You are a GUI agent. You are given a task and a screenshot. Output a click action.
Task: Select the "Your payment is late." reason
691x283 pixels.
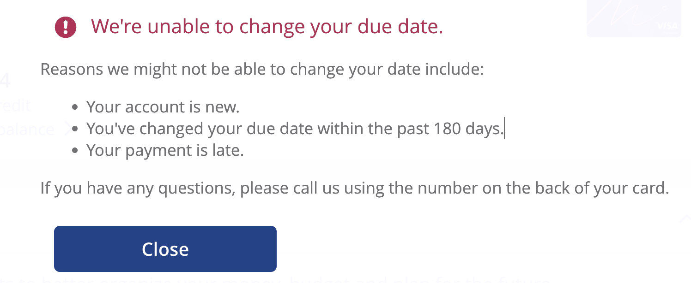click(164, 150)
